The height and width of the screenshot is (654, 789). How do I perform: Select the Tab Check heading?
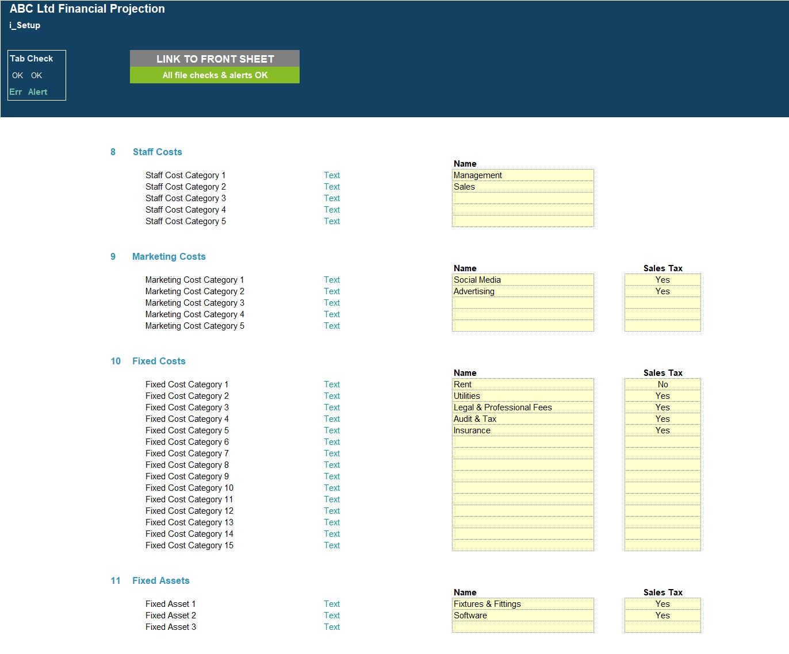[x=32, y=59]
